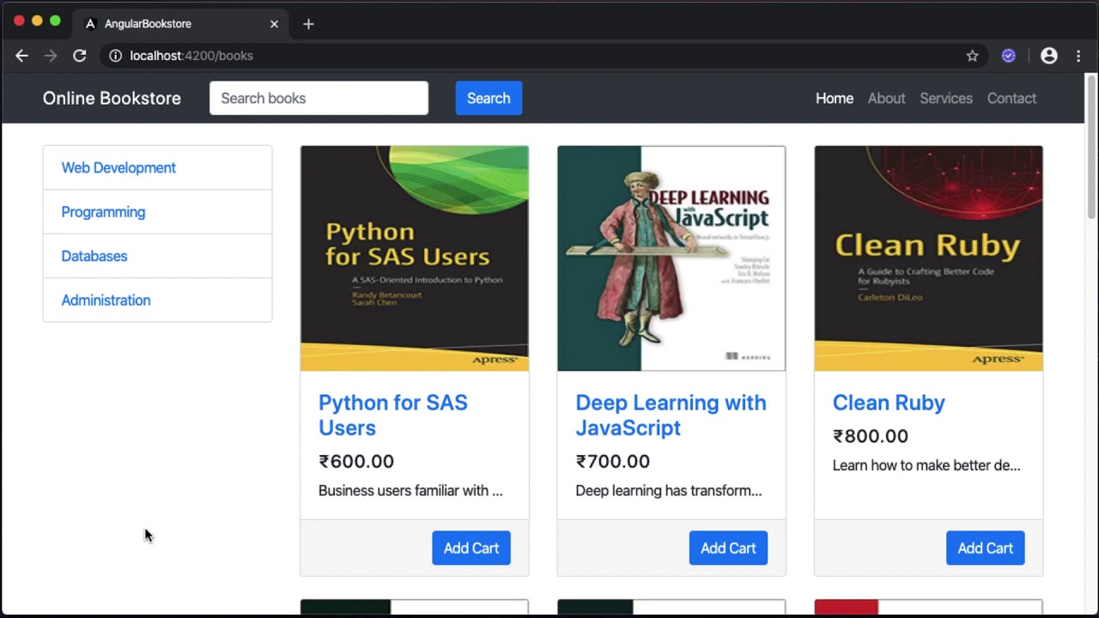This screenshot has width=1099, height=618.
Task: Select the Administration category
Action: tap(157, 300)
